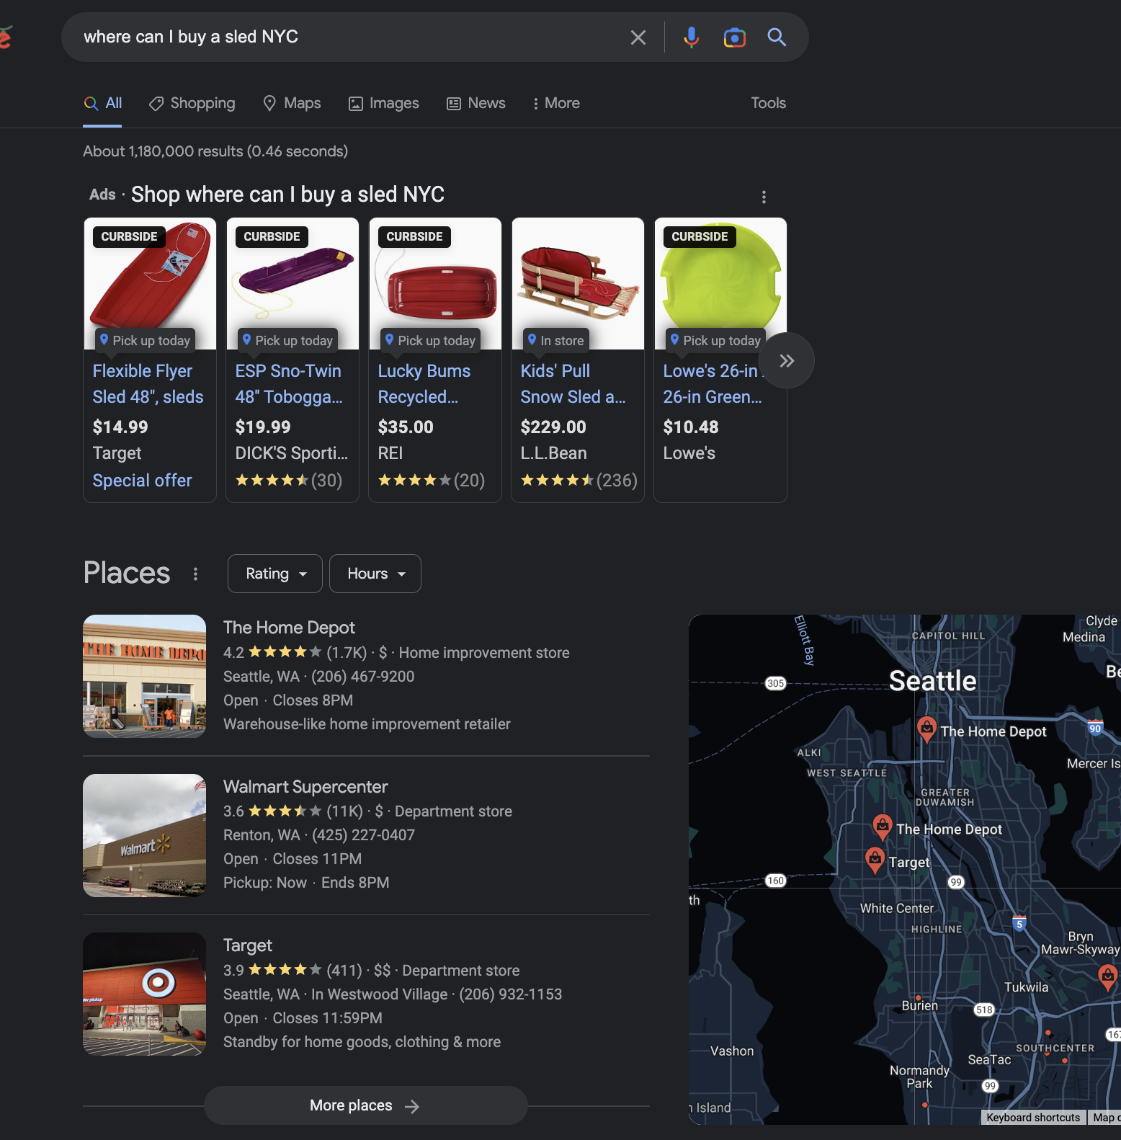Click the Target storefront photo
The width and height of the screenshot is (1121, 1140).
click(144, 994)
